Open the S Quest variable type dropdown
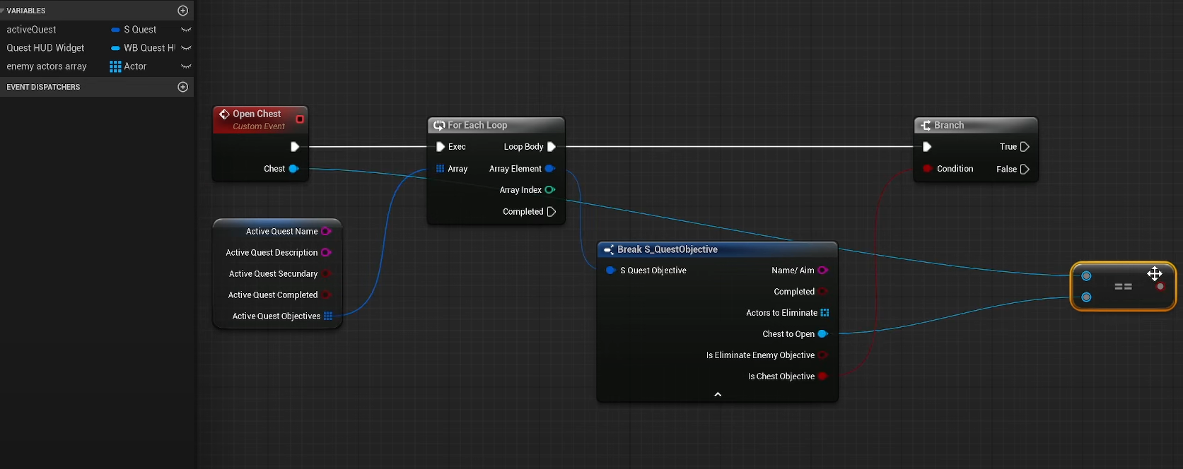 (x=139, y=30)
